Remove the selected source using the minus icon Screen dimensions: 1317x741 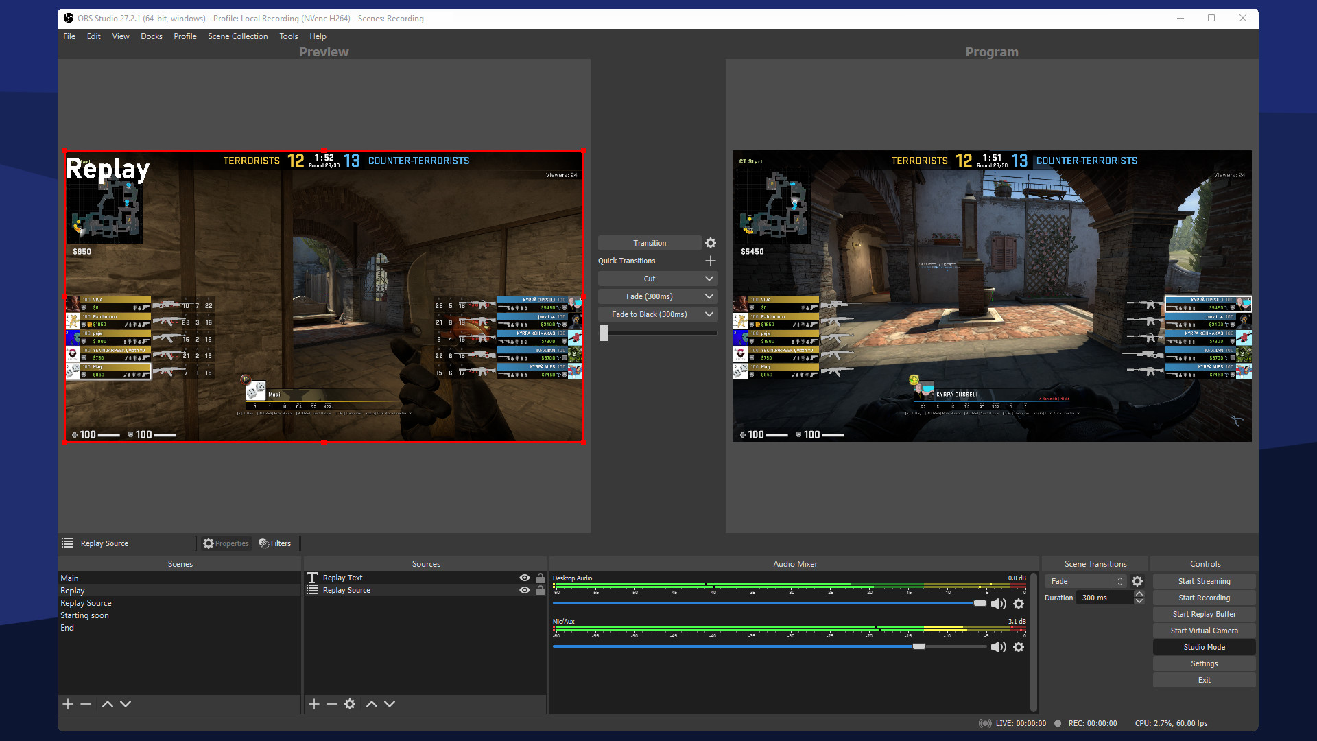coord(332,703)
